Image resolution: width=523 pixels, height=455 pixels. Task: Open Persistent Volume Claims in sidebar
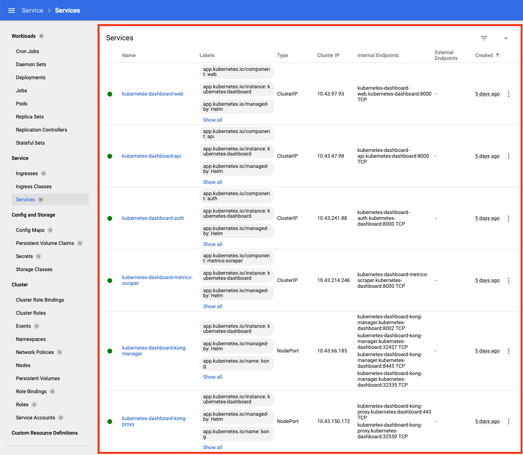coord(45,243)
